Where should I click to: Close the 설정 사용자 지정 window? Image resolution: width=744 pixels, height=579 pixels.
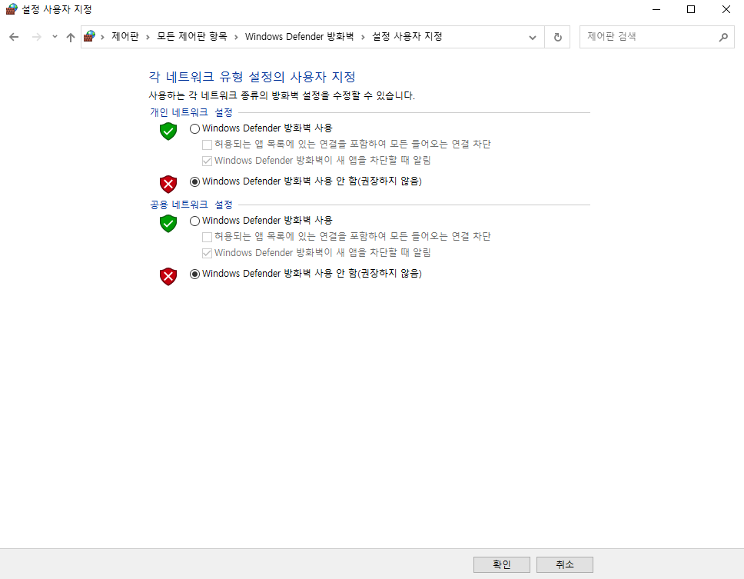pos(726,9)
